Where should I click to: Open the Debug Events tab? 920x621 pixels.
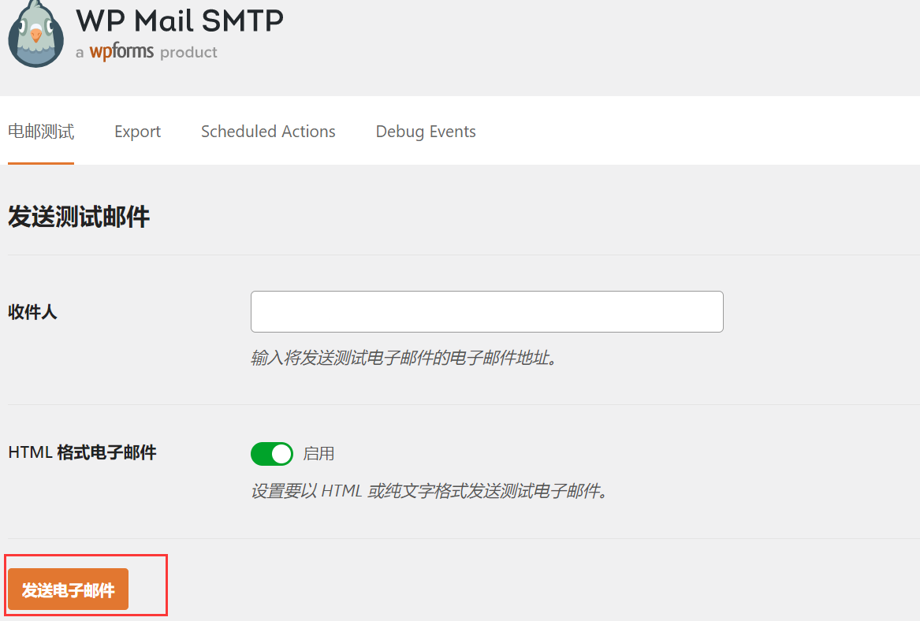[426, 132]
